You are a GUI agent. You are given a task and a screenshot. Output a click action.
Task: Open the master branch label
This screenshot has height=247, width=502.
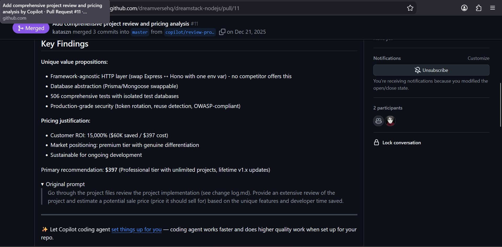(140, 32)
